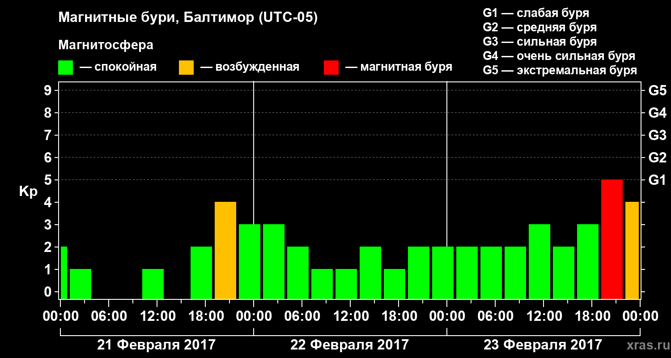The height and width of the screenshot is (358, 671).
Task: Click the chart title 'Магнитные бури, Балтимор (UTC-05)'
Action: pos(188,18)
